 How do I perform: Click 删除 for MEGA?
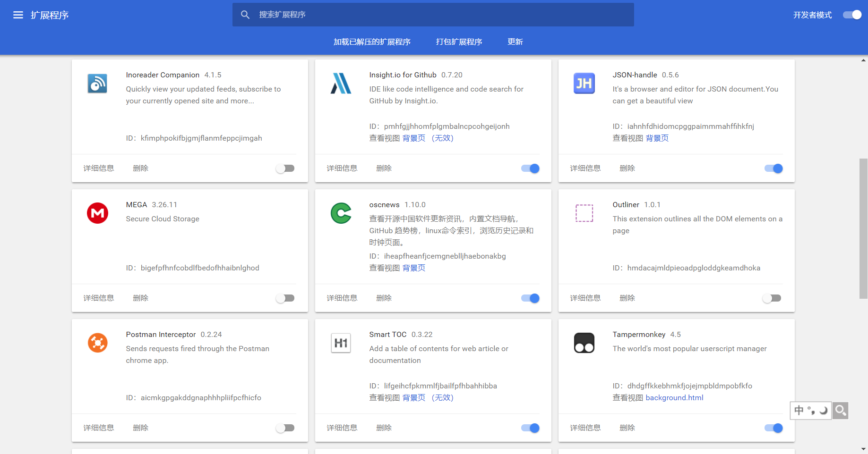[x=141, y=298]
